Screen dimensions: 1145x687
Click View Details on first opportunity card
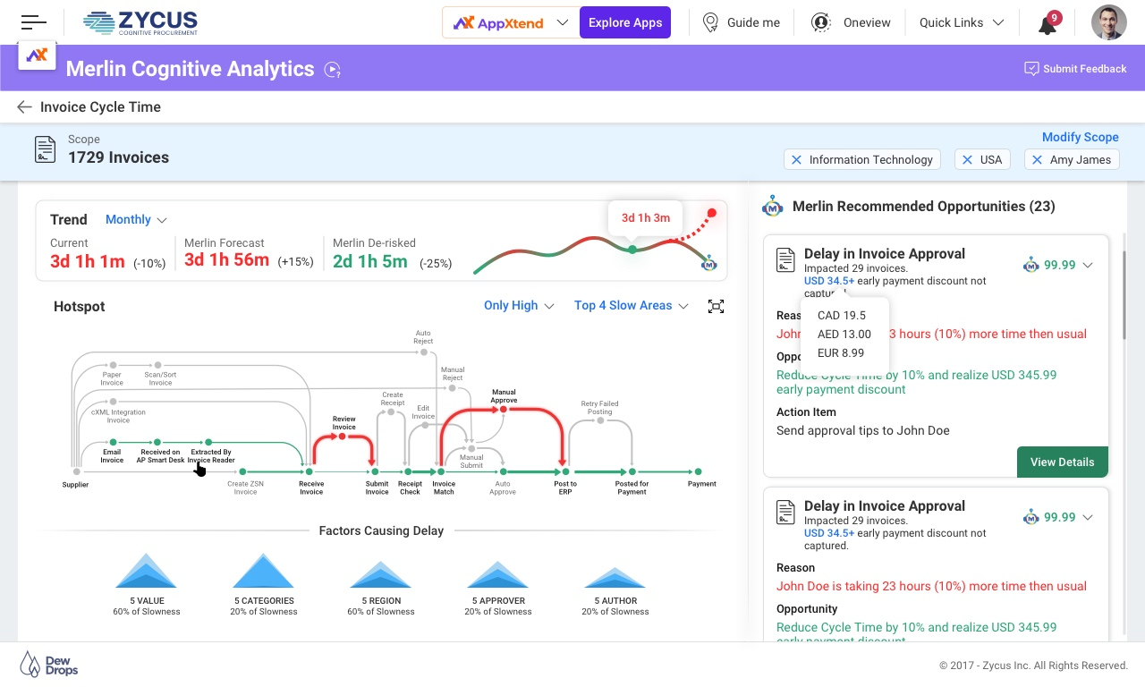(1062, 462)
